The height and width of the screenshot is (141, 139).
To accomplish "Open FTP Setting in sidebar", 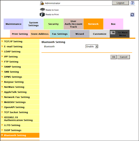I will [20, 62].
